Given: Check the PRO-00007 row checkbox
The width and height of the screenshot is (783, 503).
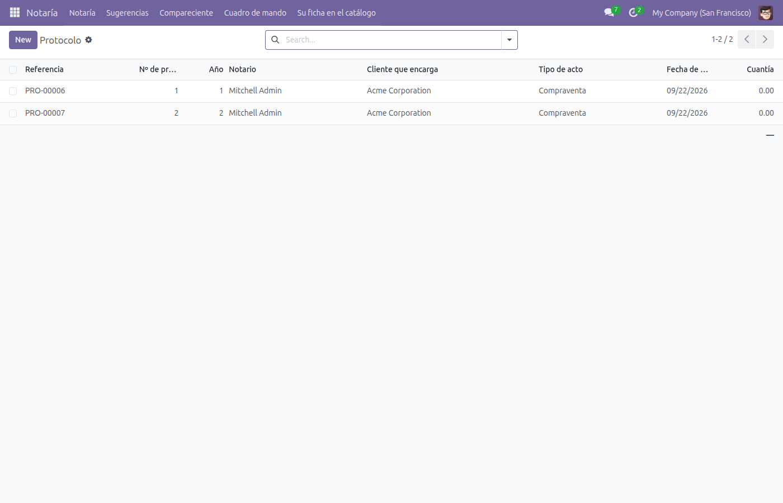Looking at the screenshot, I should (x=13, y=113).
